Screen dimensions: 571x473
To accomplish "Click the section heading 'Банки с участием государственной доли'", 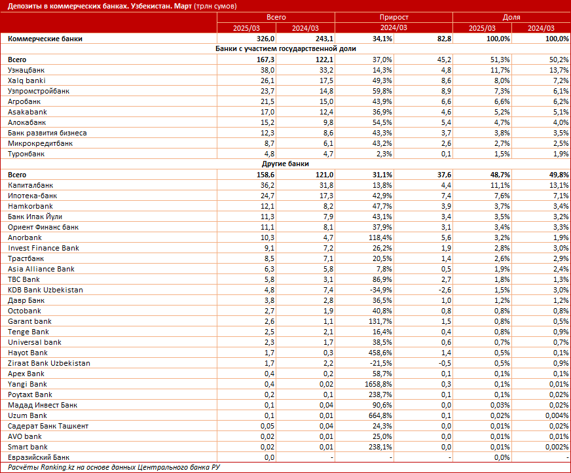I will (285, 49).
